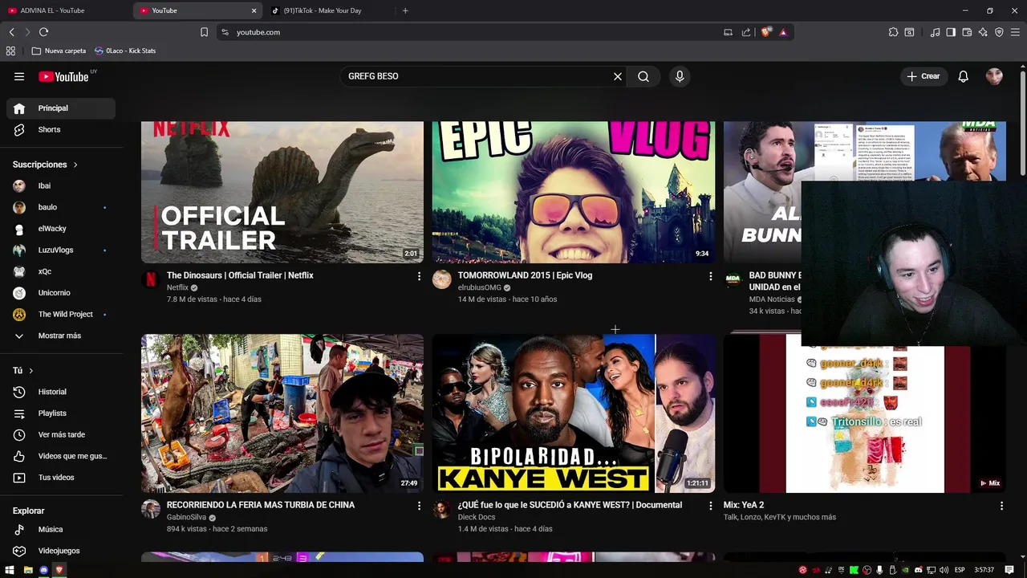Viewport: 1027px width, 578px height.
Task: Open the Netflix channel avatar
Action: coord(151,279)
